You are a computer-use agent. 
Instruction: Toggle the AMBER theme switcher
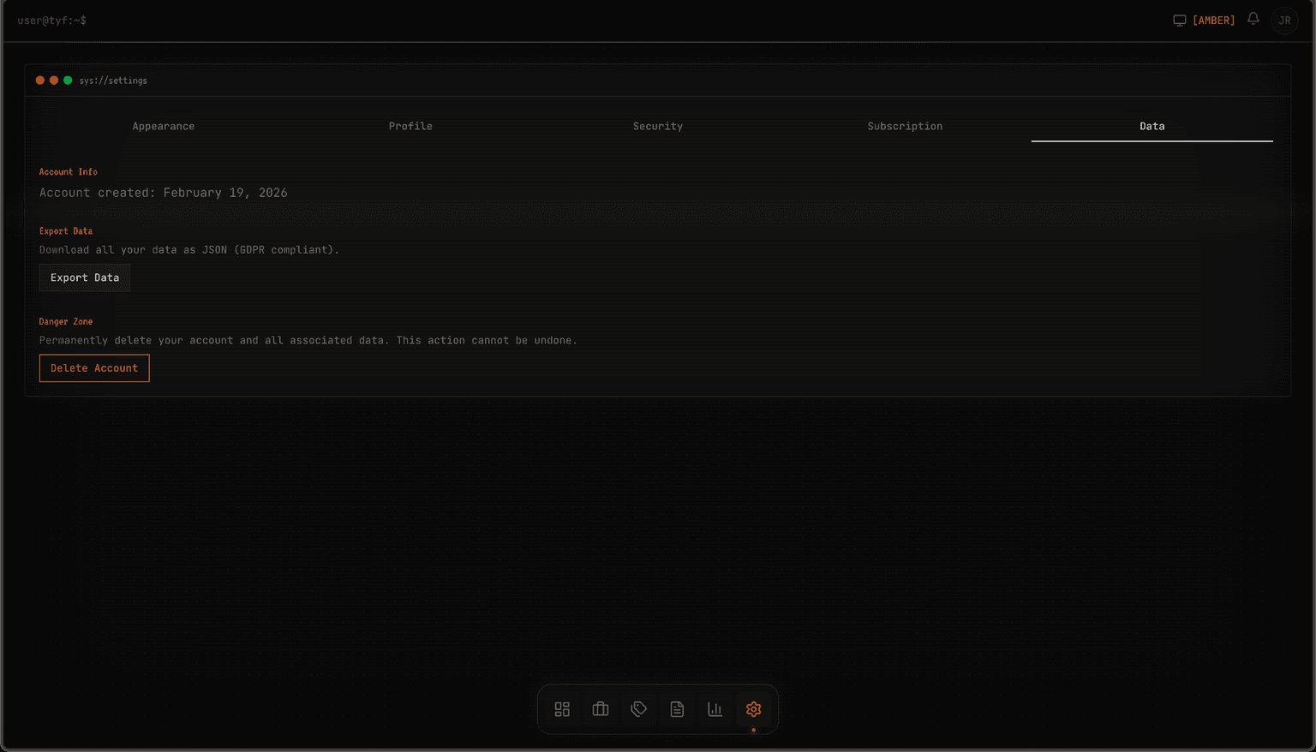tap(1204, 21)
